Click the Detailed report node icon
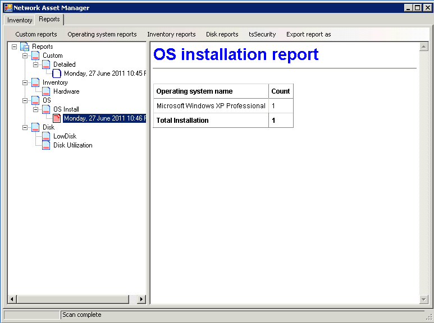 (46, 64)
